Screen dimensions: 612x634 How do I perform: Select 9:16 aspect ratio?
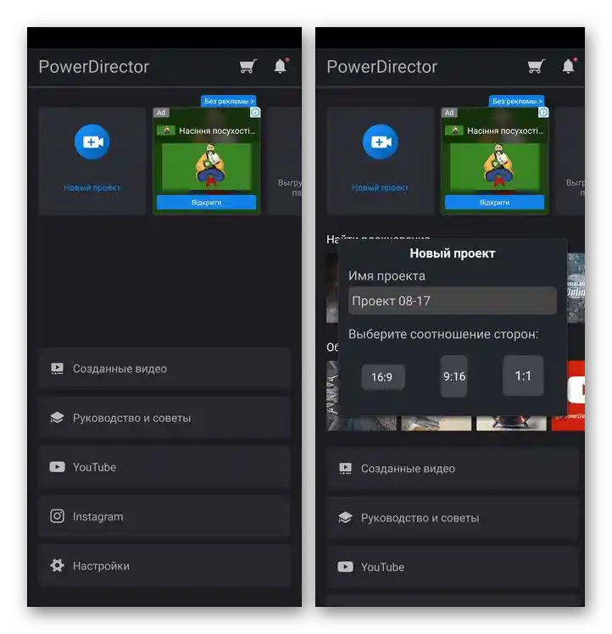pos(453,376)
